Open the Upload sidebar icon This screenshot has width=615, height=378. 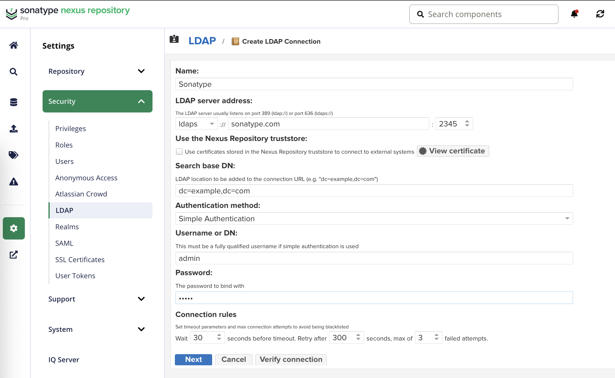click(x=14, y=129)
